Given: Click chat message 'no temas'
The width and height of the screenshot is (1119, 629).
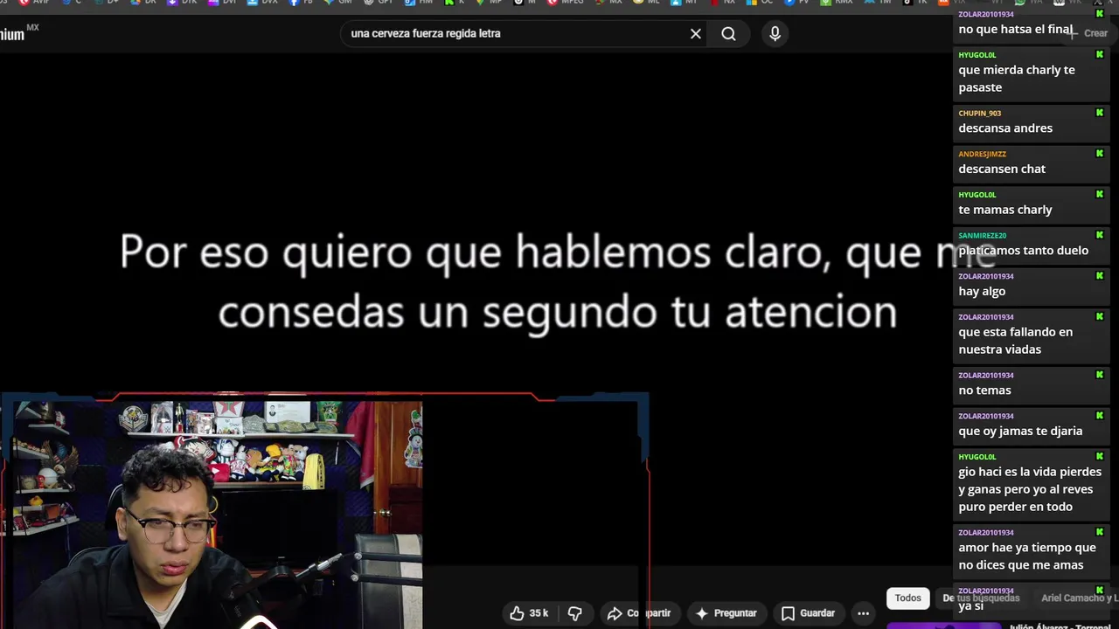Looking at the screenshot, I should [x=984, y=391].
